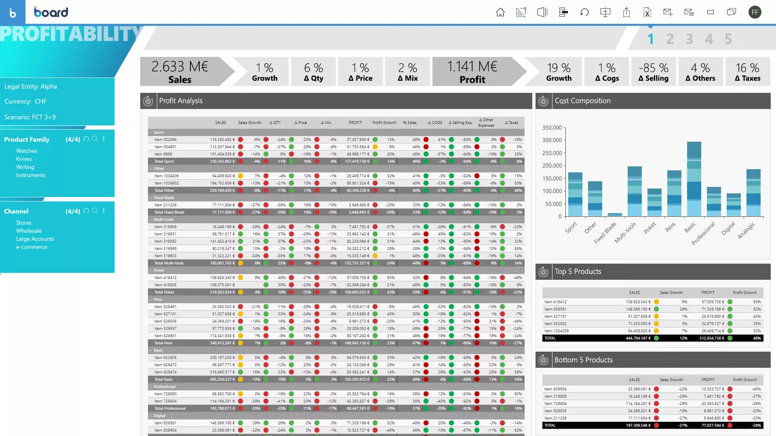Click the Profit Analysis panel settings icon
This screenshot has width=776, height=436.
[x=148, y=101]
